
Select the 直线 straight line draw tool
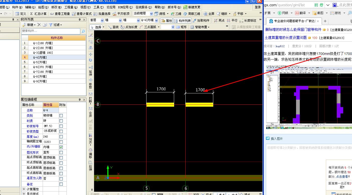pyautogui.click(x=113, y=27)
